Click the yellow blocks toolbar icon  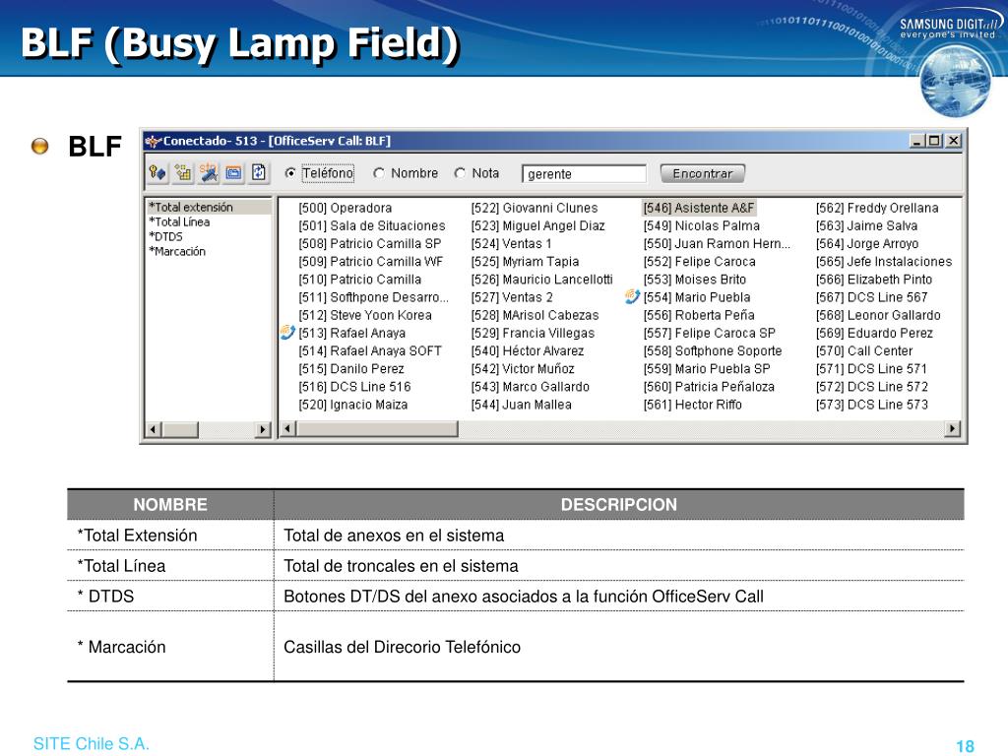point(183,173)
